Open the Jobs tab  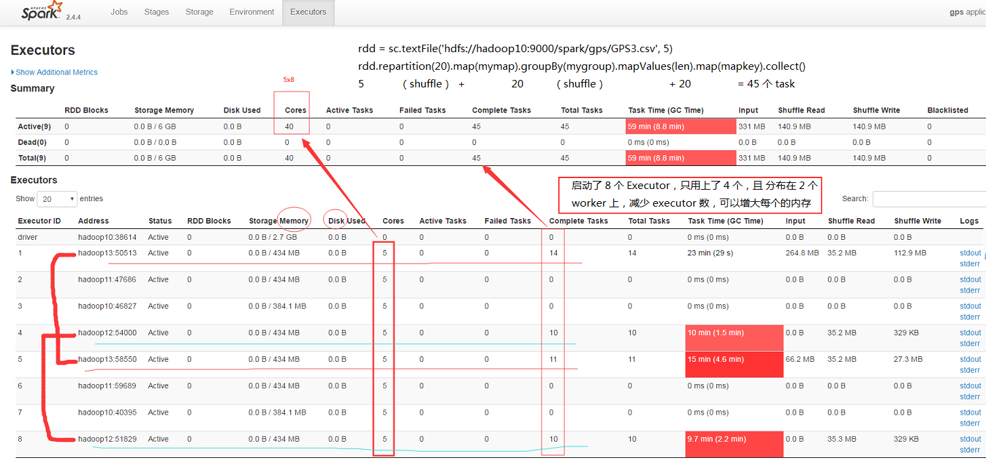pyautogui.click(x=119, y=12)
